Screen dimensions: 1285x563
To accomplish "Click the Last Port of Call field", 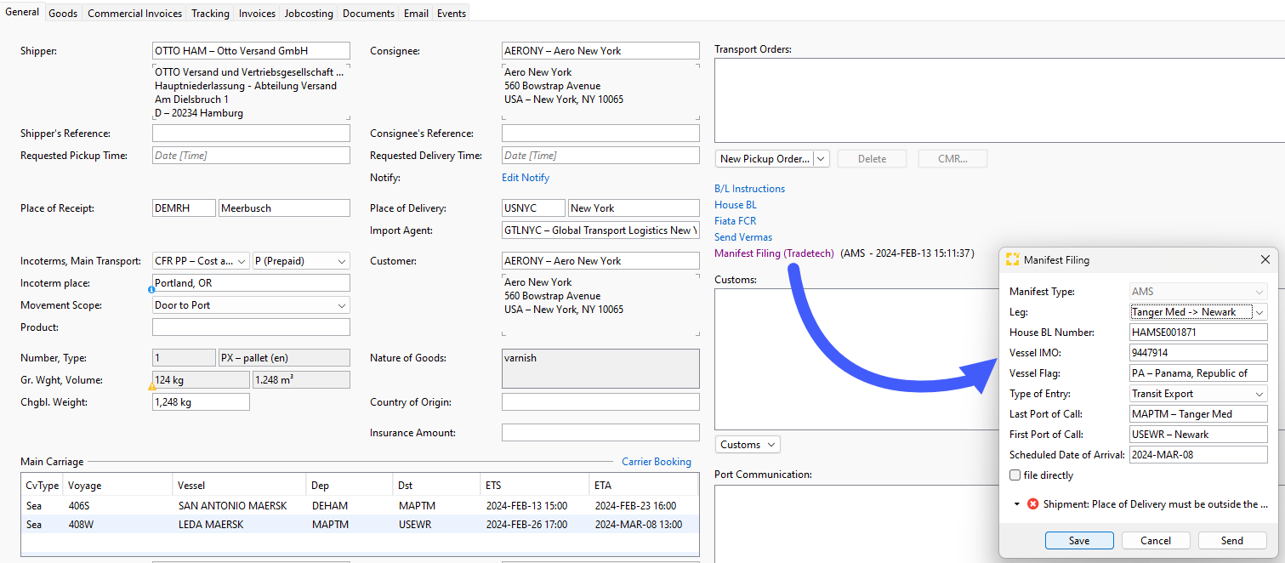I will click(x=1198, y=414).
